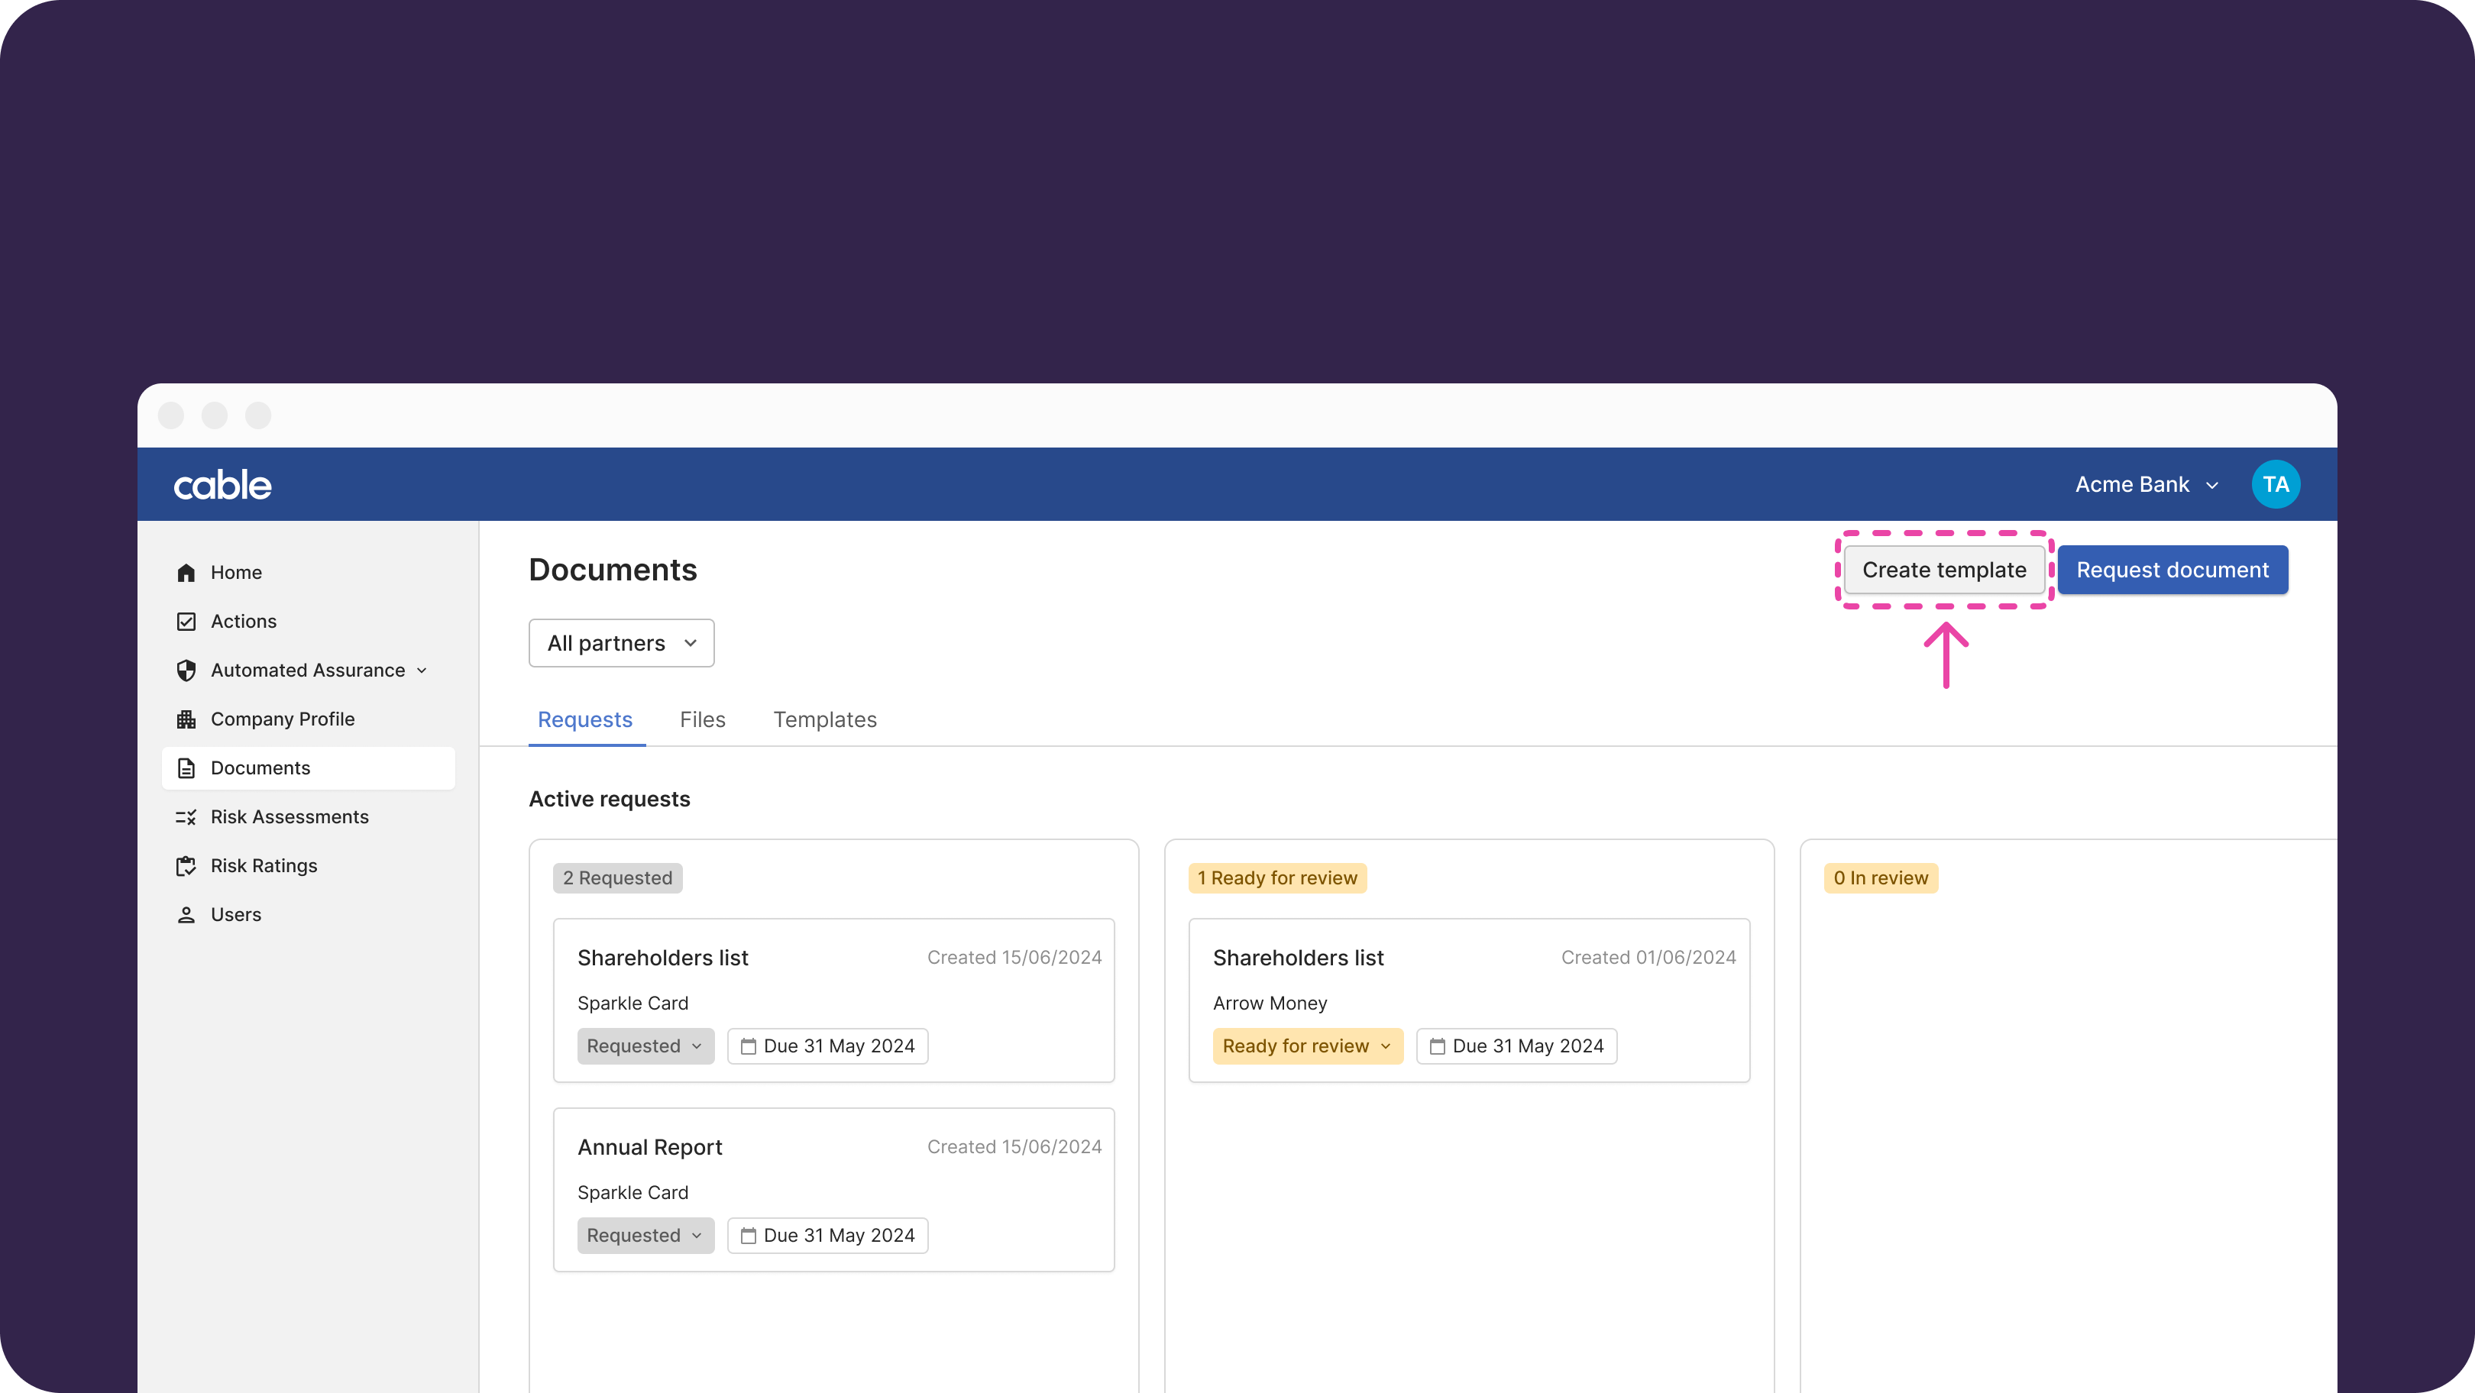Click Due 31 May 2024 on Annual Report
The image size is (2475, 1393).
click(828, 1236)
